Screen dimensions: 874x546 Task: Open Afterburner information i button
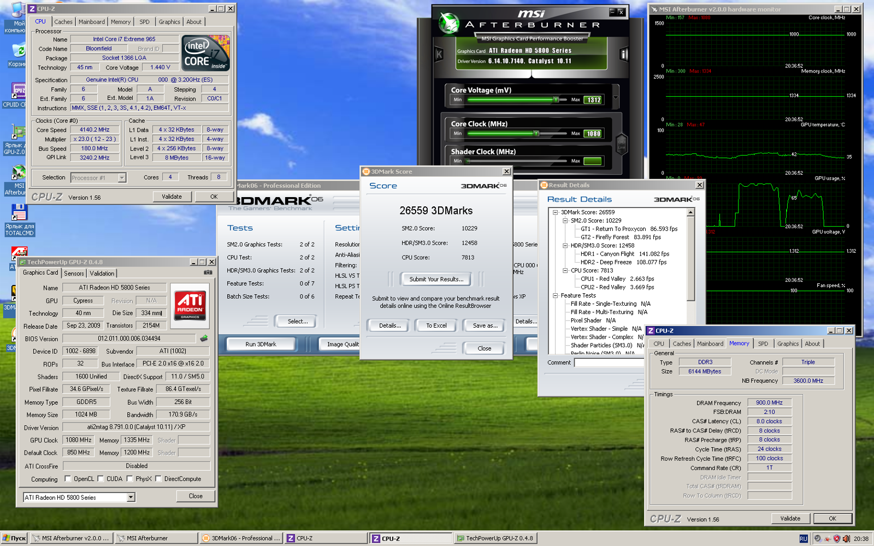pos(624,54)
